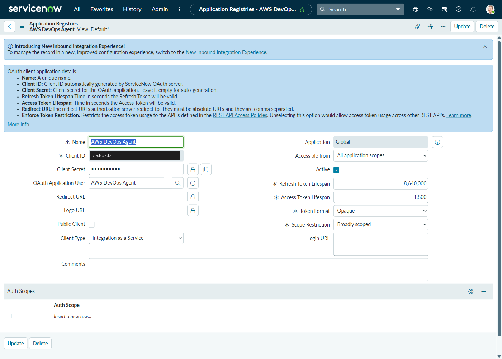Go back with the header back arrow
This screenshot has height=359, width=502.
(x=9, y=27)
